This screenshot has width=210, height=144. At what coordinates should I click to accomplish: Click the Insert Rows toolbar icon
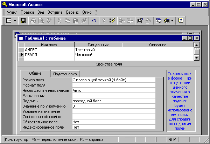tap(122, 21)
